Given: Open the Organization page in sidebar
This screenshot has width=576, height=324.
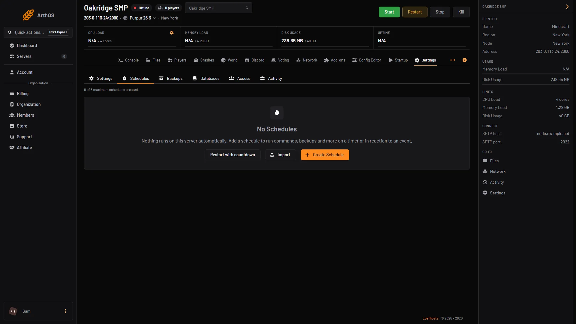Looking at the screenshot, I should click(38, 104).
